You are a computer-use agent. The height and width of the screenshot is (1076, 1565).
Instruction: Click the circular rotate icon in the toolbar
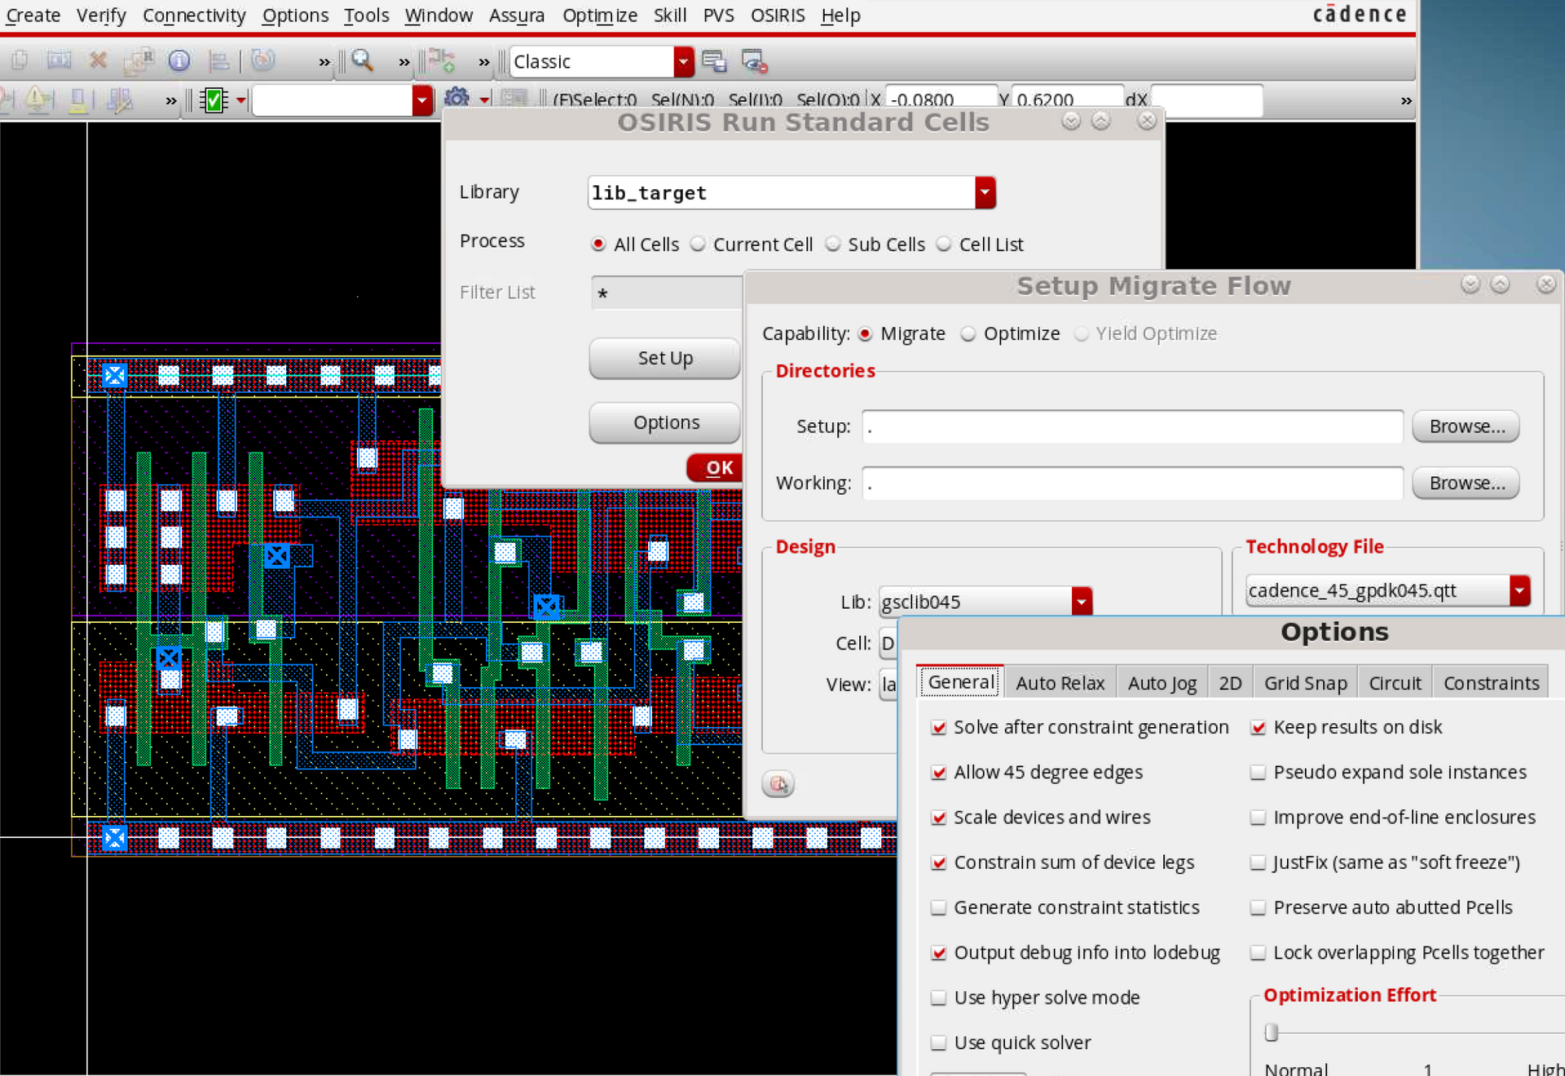[x=262, y=60]
